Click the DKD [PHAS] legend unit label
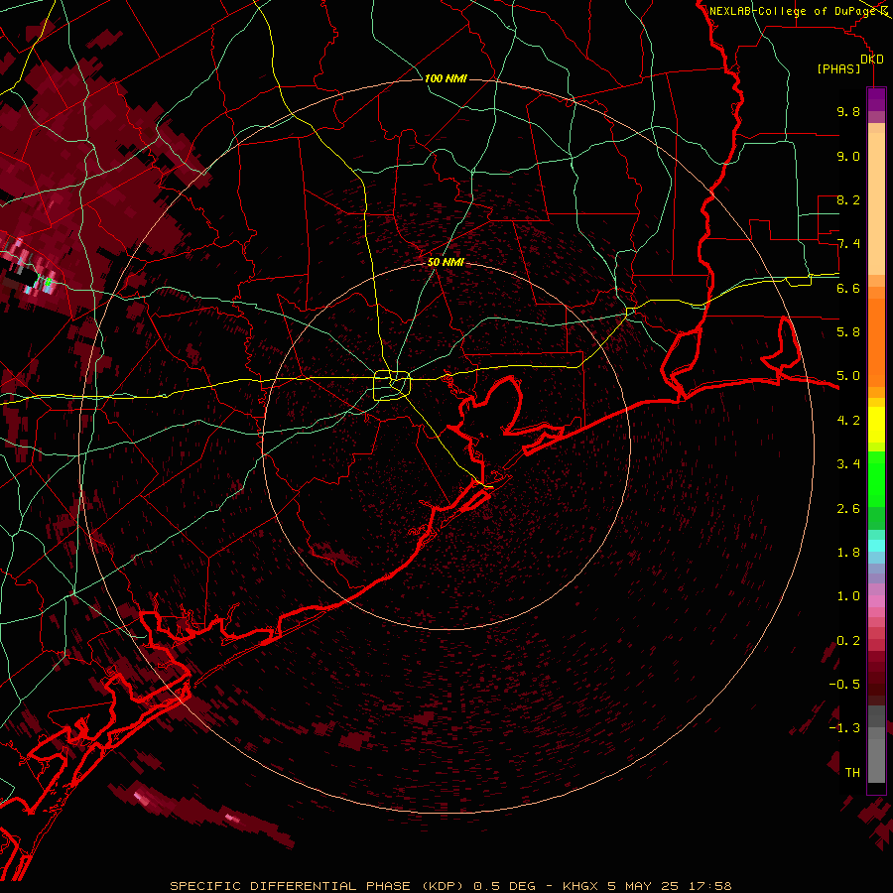The image size is (893, 893). coord(848,64)
